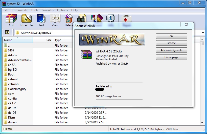Click OK in About WinRAR dialog

coord(171,36)
